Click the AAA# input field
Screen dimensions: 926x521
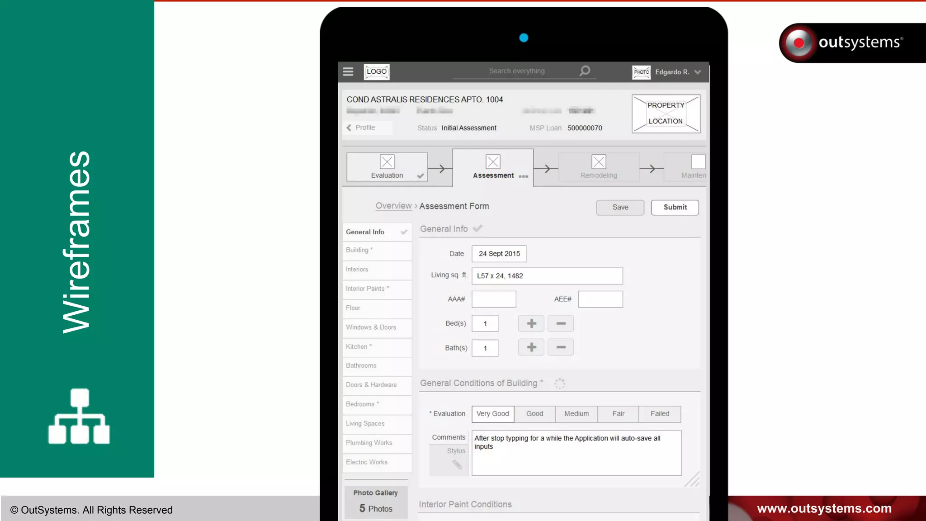pyautogui.click(x=494, y=299)
